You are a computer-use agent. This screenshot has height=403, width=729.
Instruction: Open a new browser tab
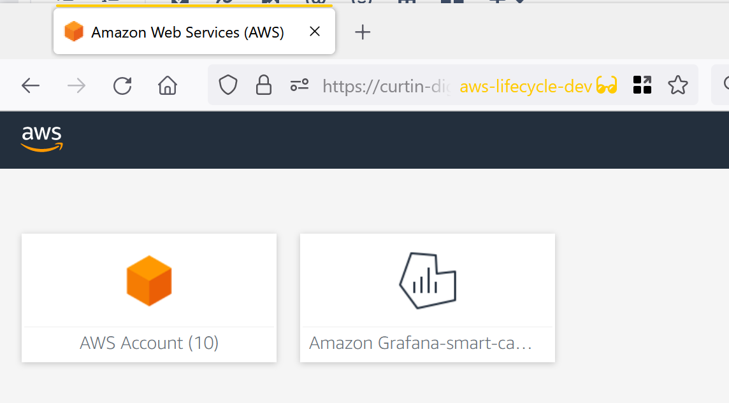(363, 32)
